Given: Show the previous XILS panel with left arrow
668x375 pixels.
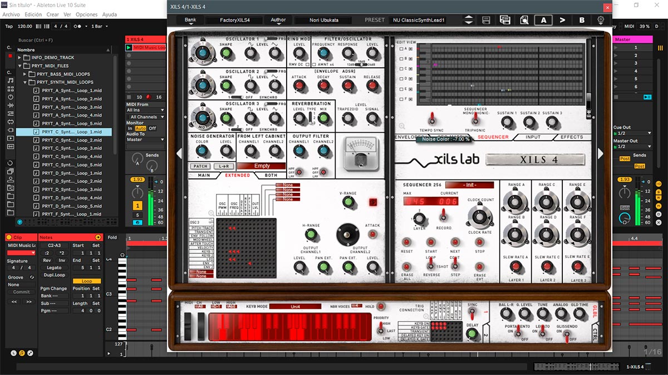Looking at the screenshot, I should tap(179, 153).
